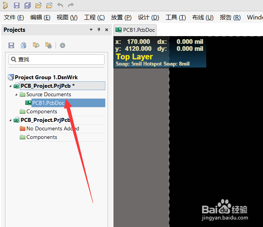Screen dimensions: 263x227
Task: Collapse the Source Documents folder
Action: point(16,95)
